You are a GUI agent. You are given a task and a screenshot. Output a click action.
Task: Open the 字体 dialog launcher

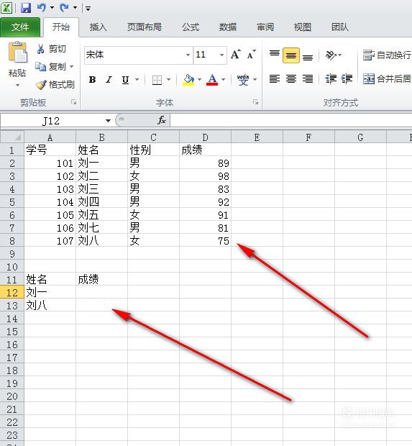coord(255,102)
